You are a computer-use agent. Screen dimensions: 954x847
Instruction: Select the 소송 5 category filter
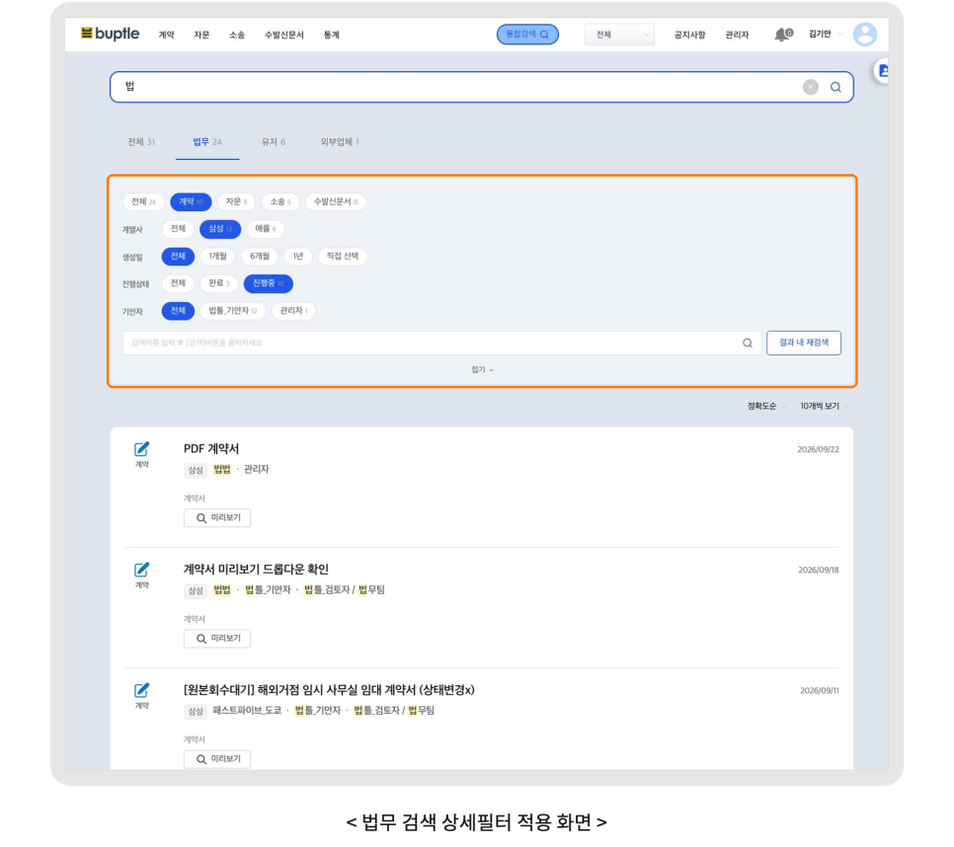pyautogui.click(x=279, y=201)
